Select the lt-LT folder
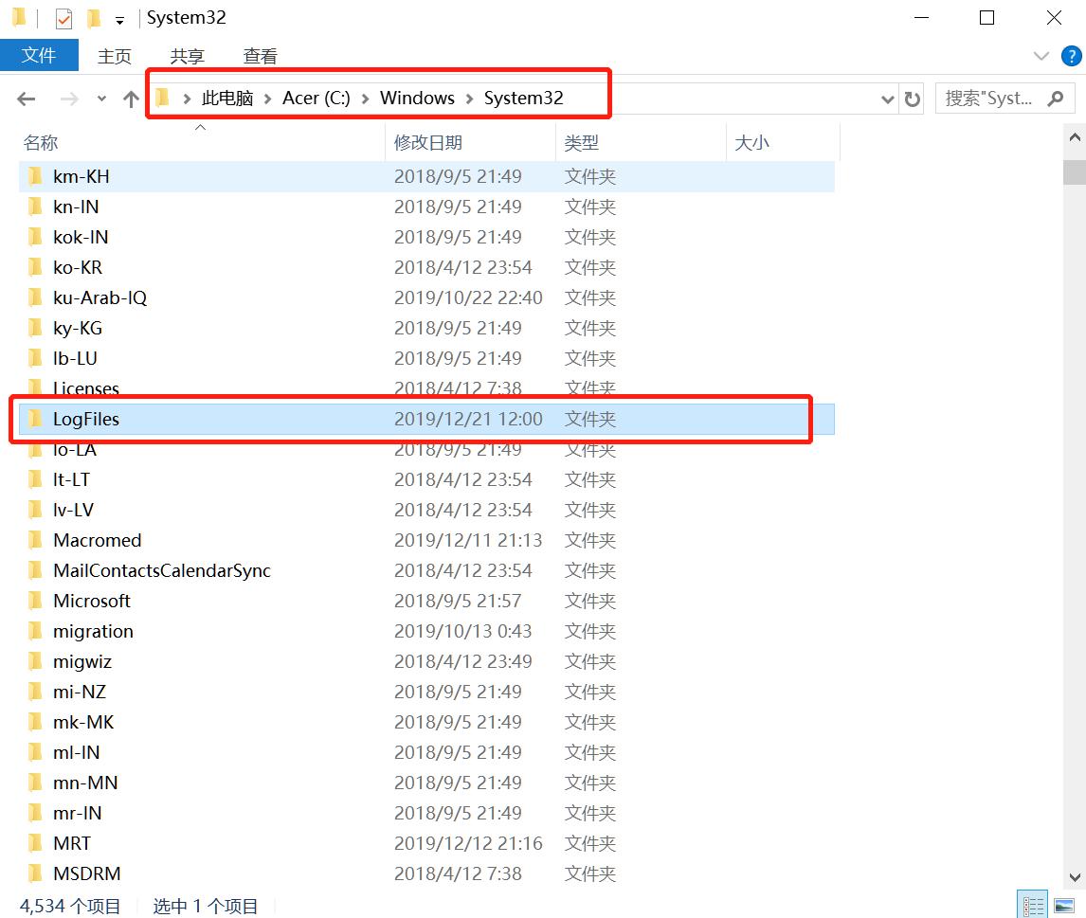Screen dimensions: 1086x918 [x=426, y=479]
